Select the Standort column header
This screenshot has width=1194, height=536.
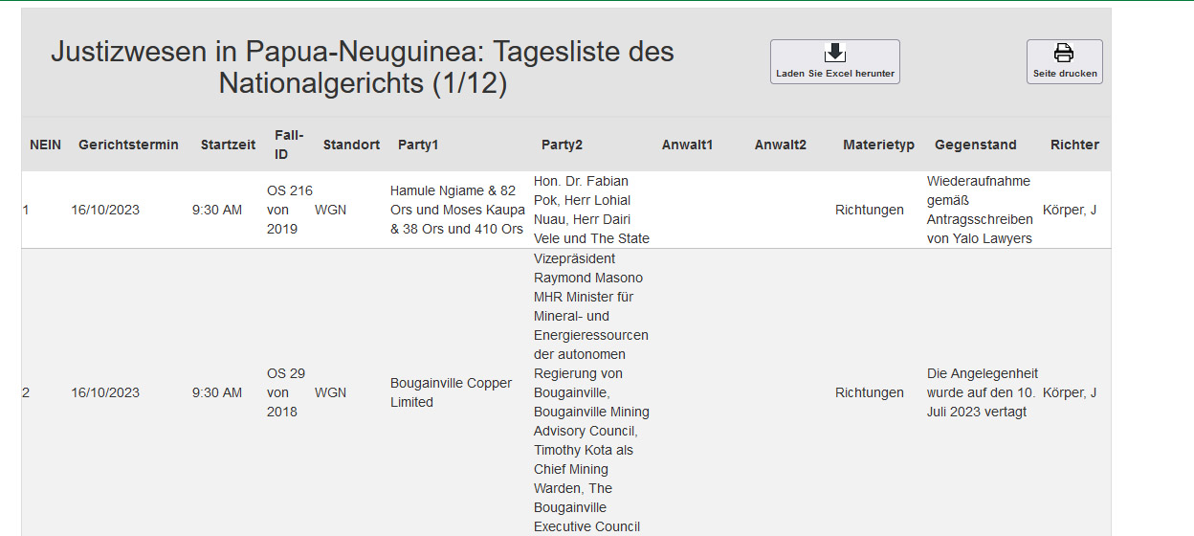click(351, 145)
